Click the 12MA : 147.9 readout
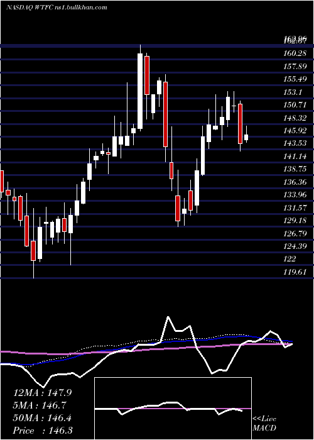This screenshot has height=440, width=314. (42, 393)
